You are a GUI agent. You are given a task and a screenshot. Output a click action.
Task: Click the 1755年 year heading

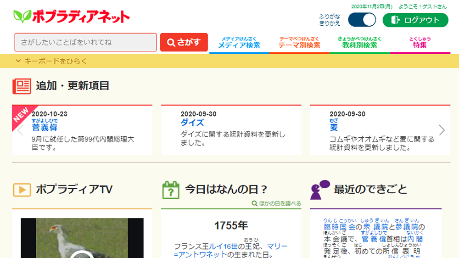click(x=231, y=225)
